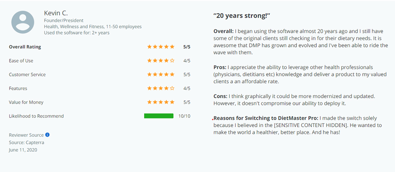Click the Source: Capterra text
Viewport: 395px width, 172px height.
click(x=26, y=142)
